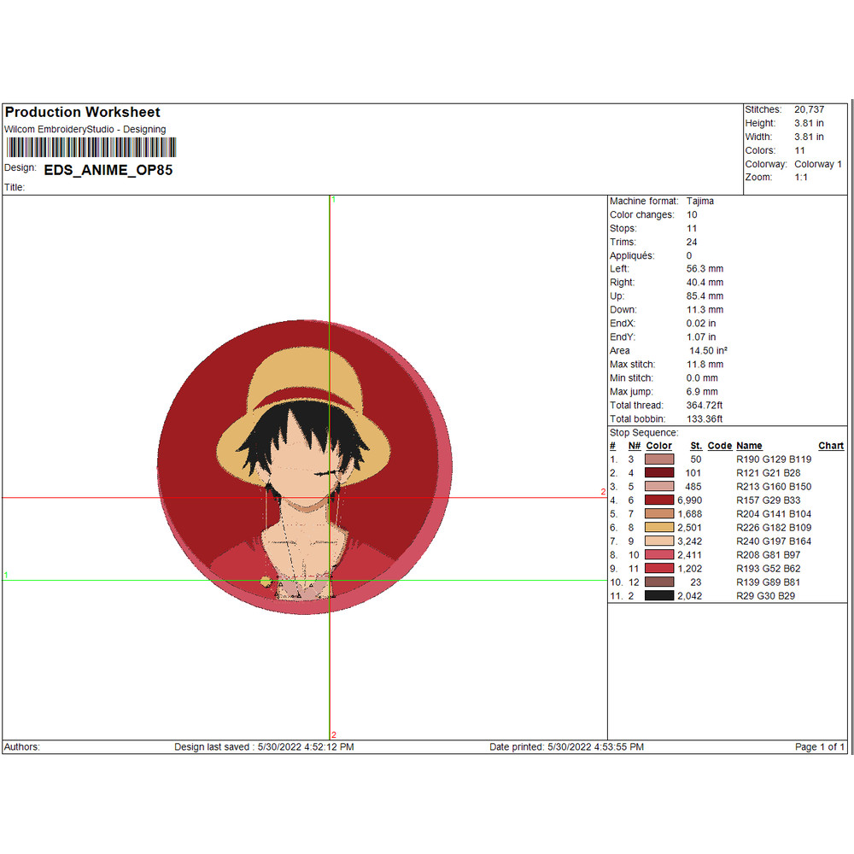Sort by the St. column header
The height and width of the screenshot is (854, 854).
click(696, 445)
